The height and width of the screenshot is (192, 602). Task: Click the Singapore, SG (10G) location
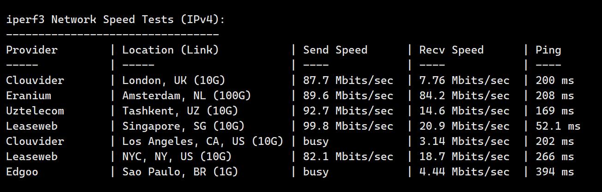coord(183,126)
